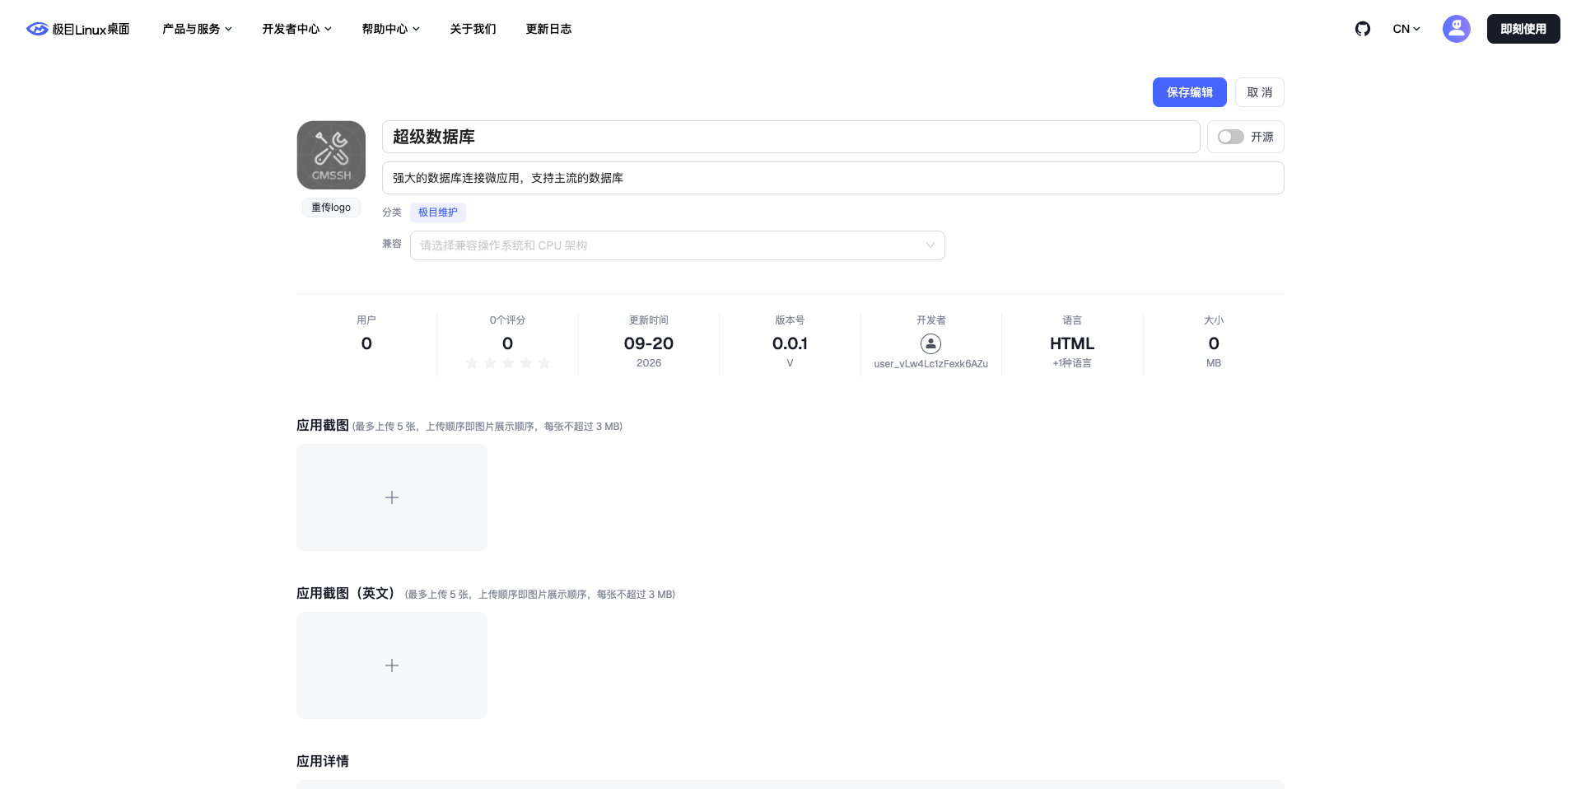
Task: Click the 极目维护 category tag
Action: (438, 212)
